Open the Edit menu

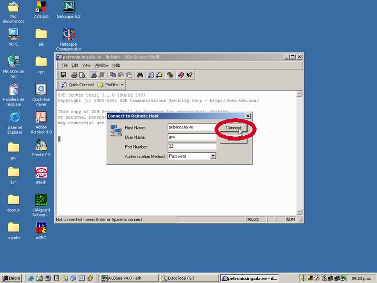point(75,65)
